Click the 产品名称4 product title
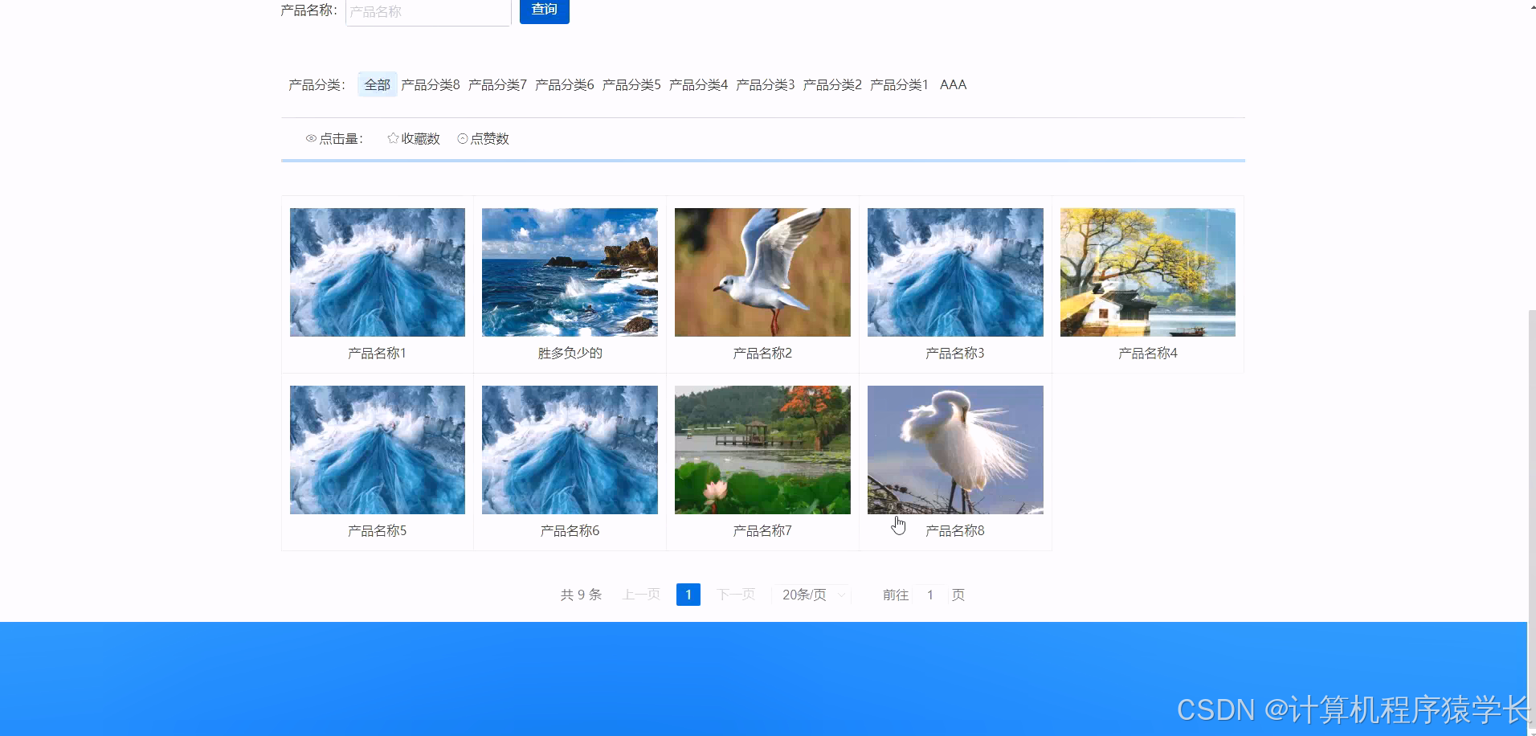This screenshot has height=736, width=1536. pos(1147,353)
